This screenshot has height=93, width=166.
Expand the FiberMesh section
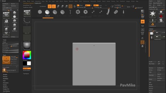(x=5, y=79)
